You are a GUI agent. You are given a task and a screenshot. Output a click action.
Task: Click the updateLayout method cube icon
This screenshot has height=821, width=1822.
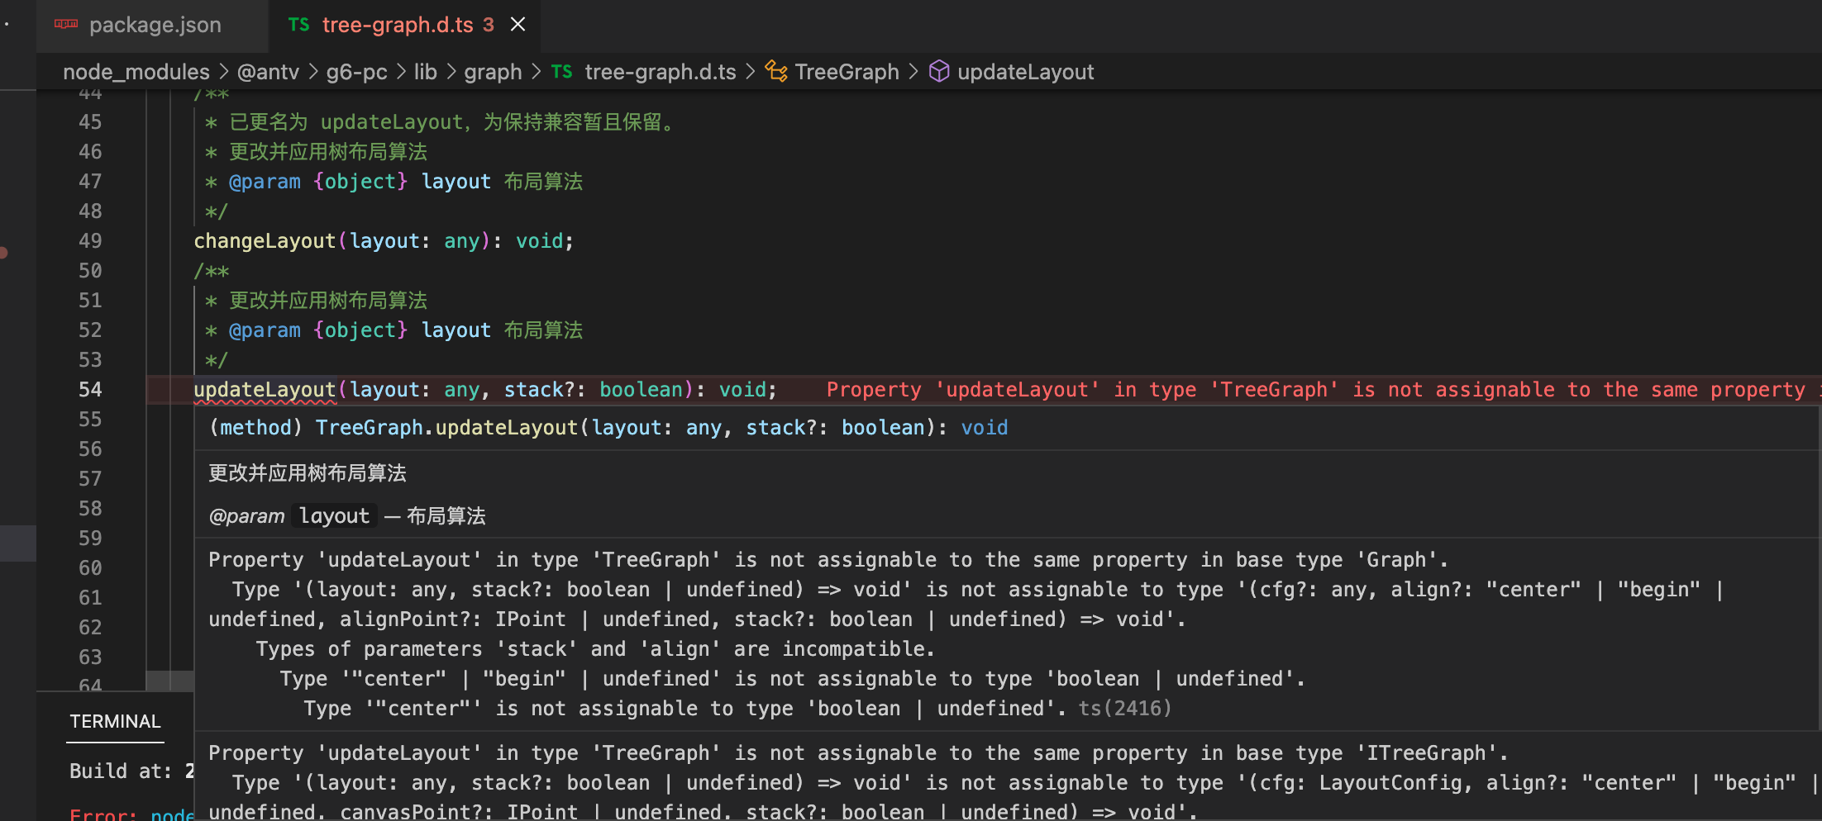pyautogui.click(x=939, y=72)
